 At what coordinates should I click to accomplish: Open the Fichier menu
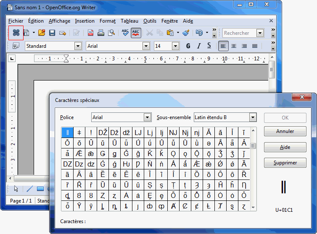[x=16, y=21]
